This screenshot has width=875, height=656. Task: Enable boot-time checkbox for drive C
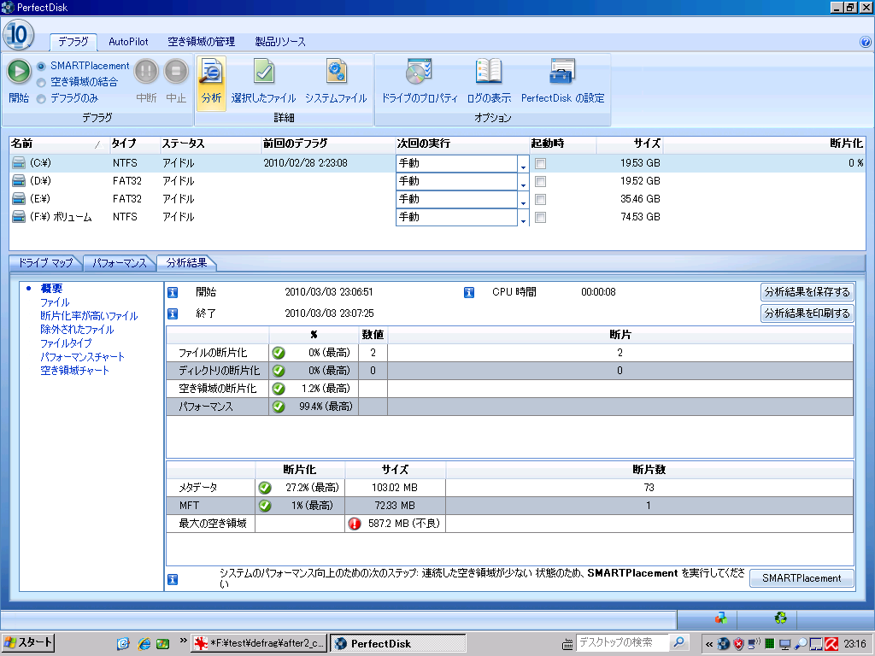(540, 163)
